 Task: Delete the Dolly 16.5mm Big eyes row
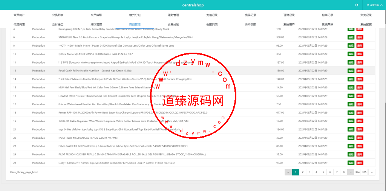[360, 163]
